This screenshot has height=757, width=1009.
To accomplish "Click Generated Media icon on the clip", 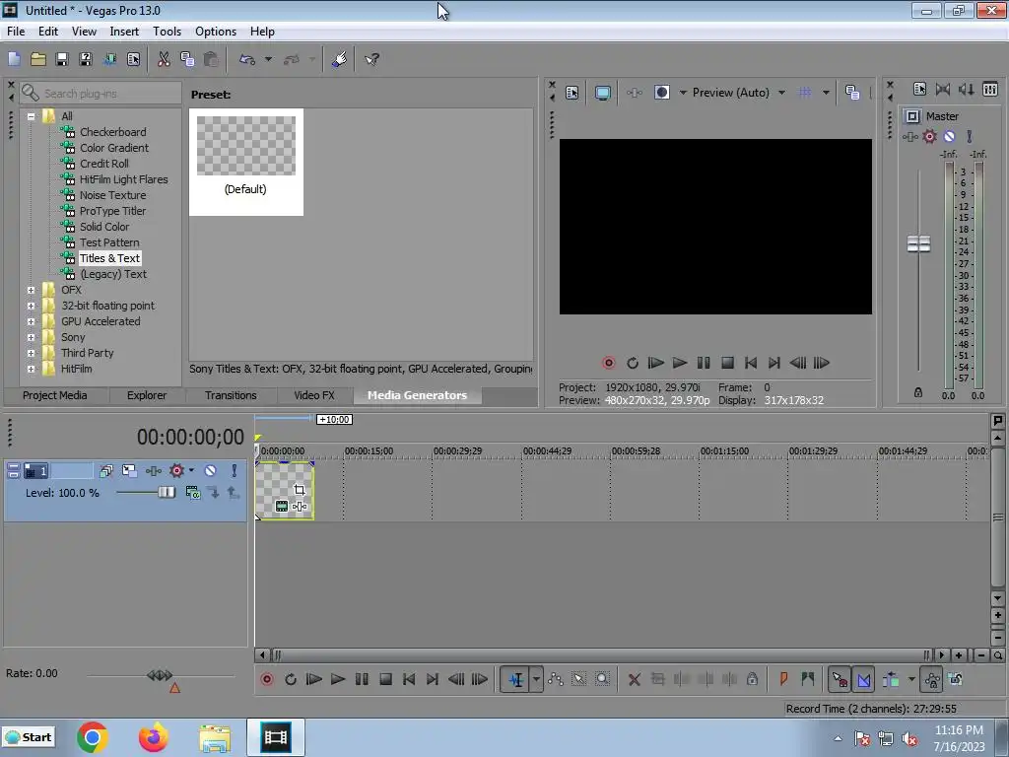I will pos(281,507).
